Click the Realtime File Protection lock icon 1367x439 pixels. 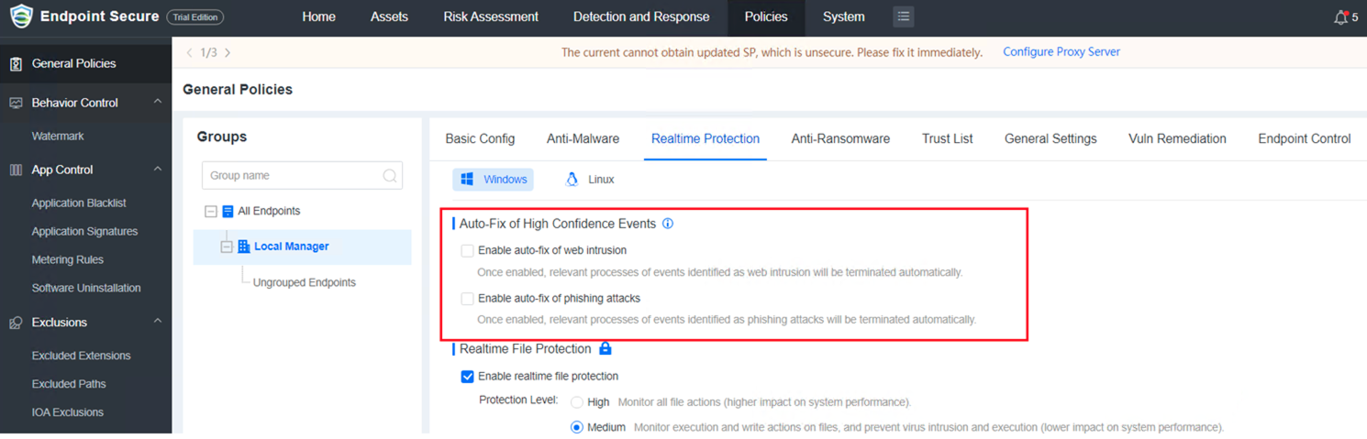point(606,348)
